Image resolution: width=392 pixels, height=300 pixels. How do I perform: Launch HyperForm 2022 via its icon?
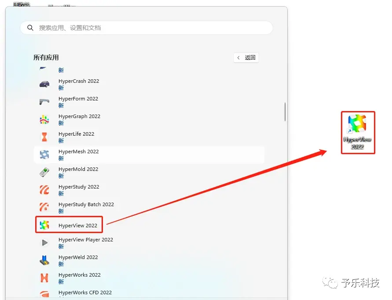coord(44,102)
